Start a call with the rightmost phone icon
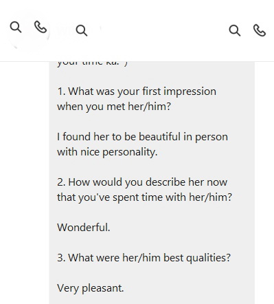The image size is (274, 304). [x=260, y=30]
